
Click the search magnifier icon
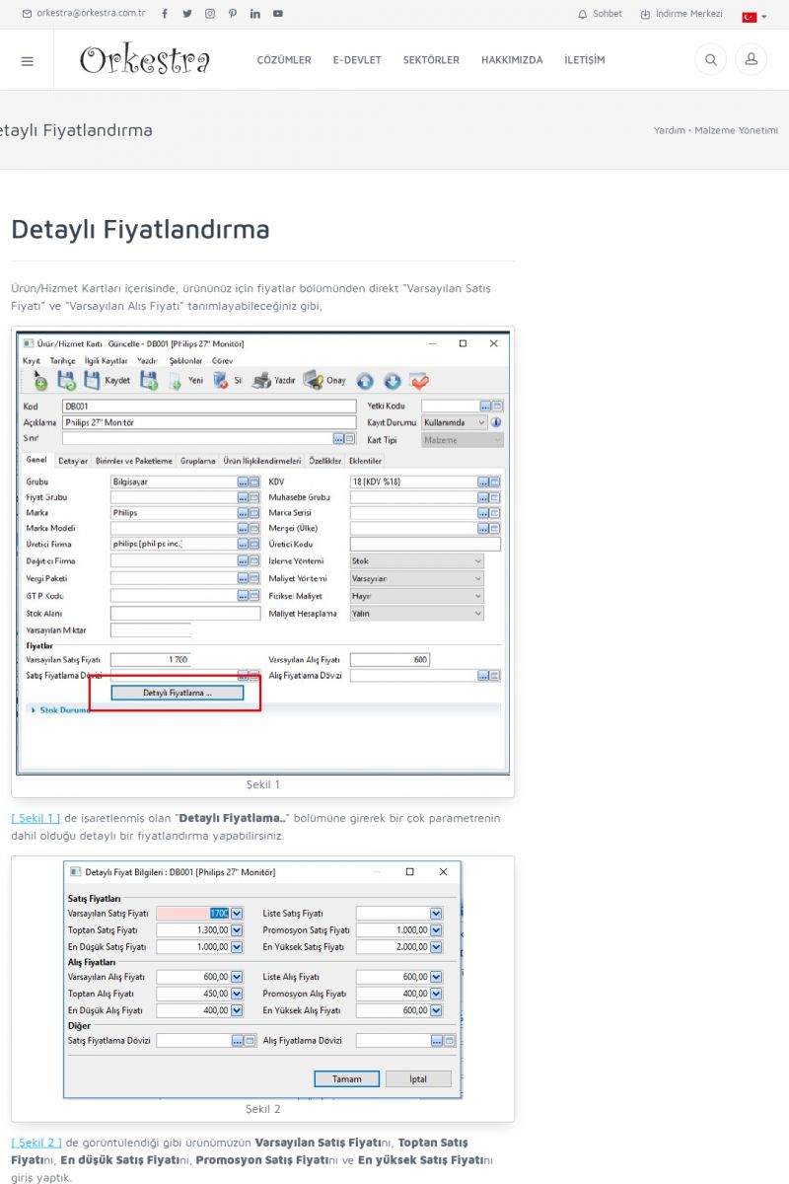point(710,60)
